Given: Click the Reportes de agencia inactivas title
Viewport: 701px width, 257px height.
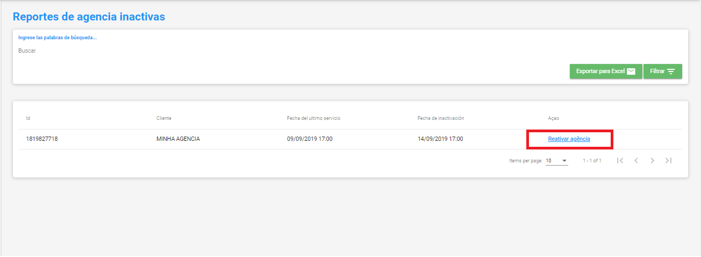Looking at the screenshot, I should click(89, 17).
